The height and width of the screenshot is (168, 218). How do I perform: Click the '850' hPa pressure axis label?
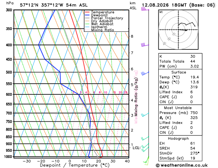[10, 137]
